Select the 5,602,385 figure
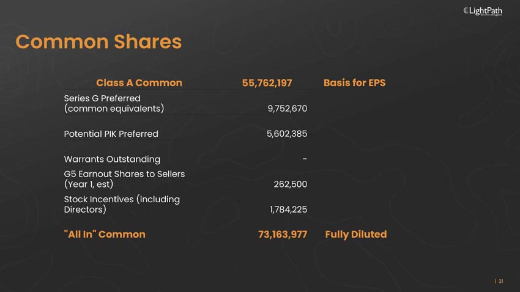Image resolution: width=520 pixels, height=292 pixels. (x=286, y=134)
